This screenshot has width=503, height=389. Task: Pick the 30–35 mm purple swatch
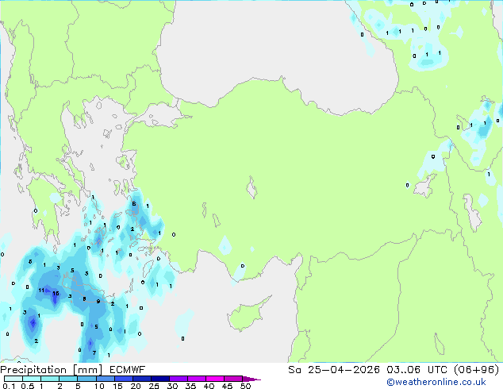coord(179,379)
